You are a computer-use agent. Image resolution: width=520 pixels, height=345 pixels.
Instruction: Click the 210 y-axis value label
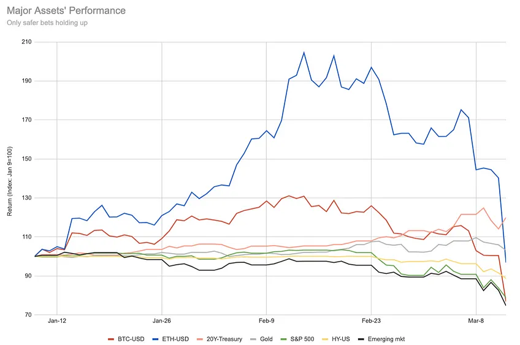click(27, 42)
